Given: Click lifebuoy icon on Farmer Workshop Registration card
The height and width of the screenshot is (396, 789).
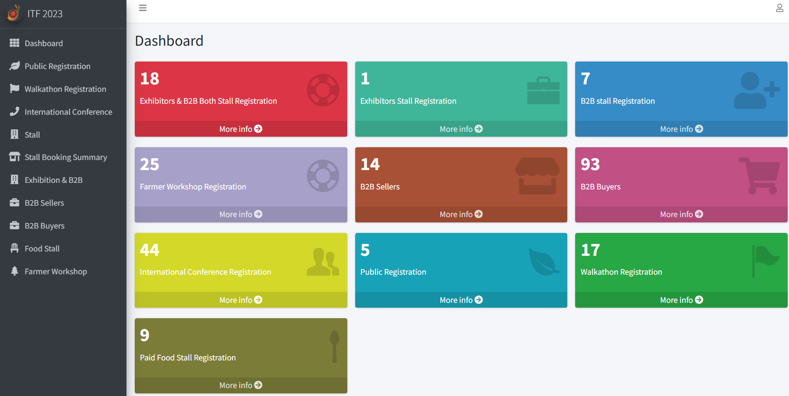Looking at the screenshot, I should (x=323, y=176).
